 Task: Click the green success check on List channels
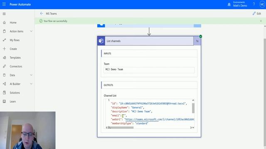click(x=200, y=36)
